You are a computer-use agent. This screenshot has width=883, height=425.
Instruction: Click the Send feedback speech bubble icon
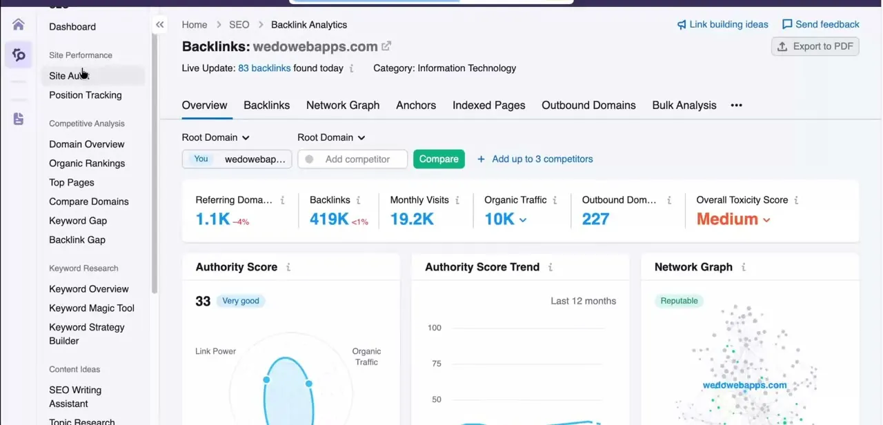[x=787, y=25]
